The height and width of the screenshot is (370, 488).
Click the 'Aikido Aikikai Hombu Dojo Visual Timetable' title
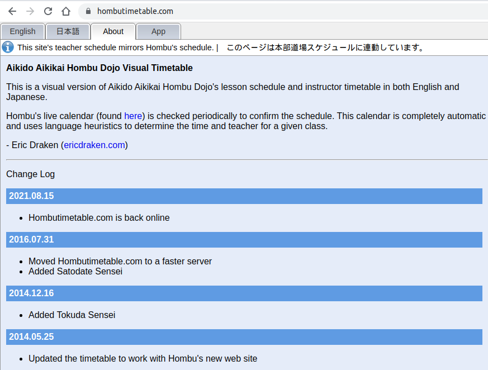tap(100, 68)
